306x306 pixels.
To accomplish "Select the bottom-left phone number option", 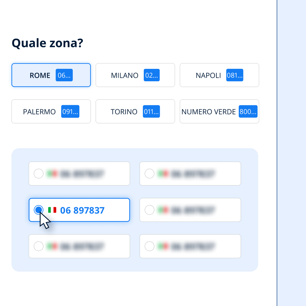I will click(x=79, y=246).
